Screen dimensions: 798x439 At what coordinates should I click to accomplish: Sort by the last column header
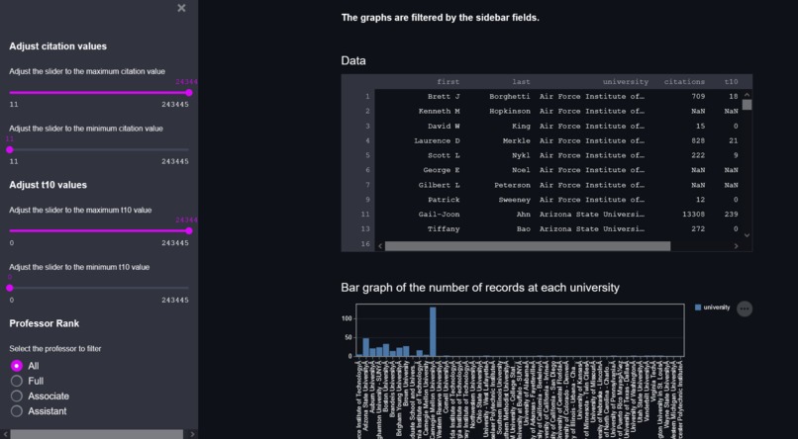tap(521, 82)
